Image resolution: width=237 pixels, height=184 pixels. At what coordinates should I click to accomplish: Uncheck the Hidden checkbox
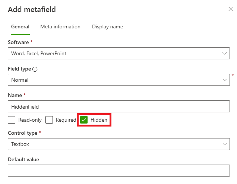[x=84, y=120]
